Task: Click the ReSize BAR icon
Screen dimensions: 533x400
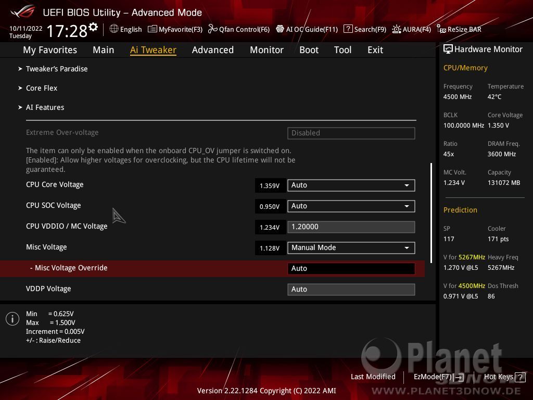Action: point(441,29)
